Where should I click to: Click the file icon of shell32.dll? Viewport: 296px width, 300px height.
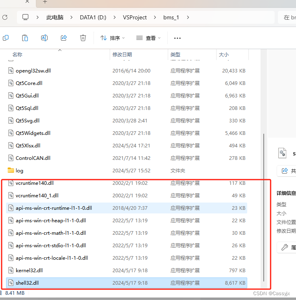(11, 283)
